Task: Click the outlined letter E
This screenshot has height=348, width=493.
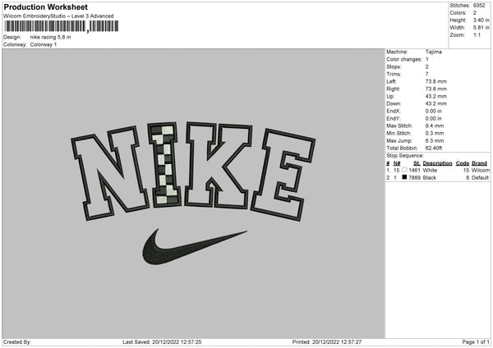Action: click(x=283, y=174)
